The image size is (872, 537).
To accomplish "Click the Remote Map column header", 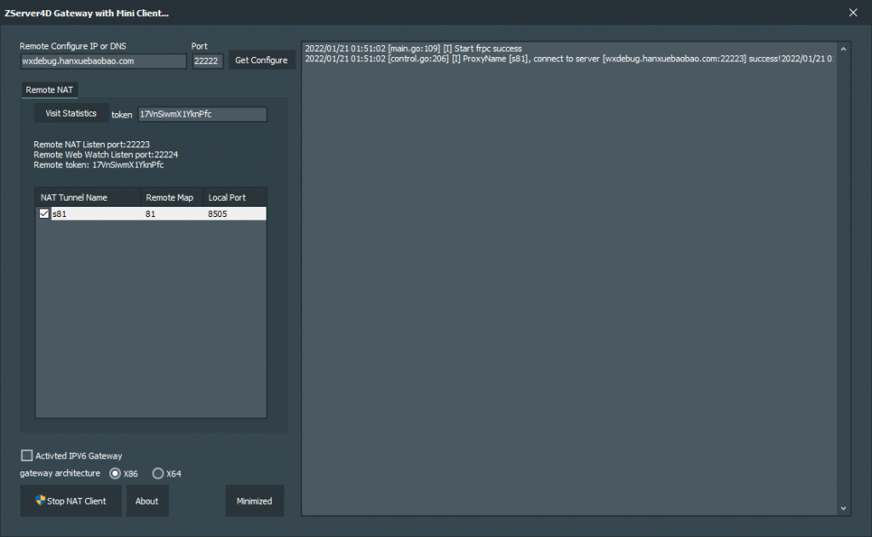I will tap(169, 197).
